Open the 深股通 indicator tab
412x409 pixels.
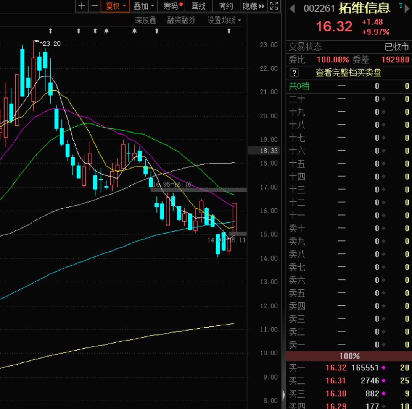(145, 20)
